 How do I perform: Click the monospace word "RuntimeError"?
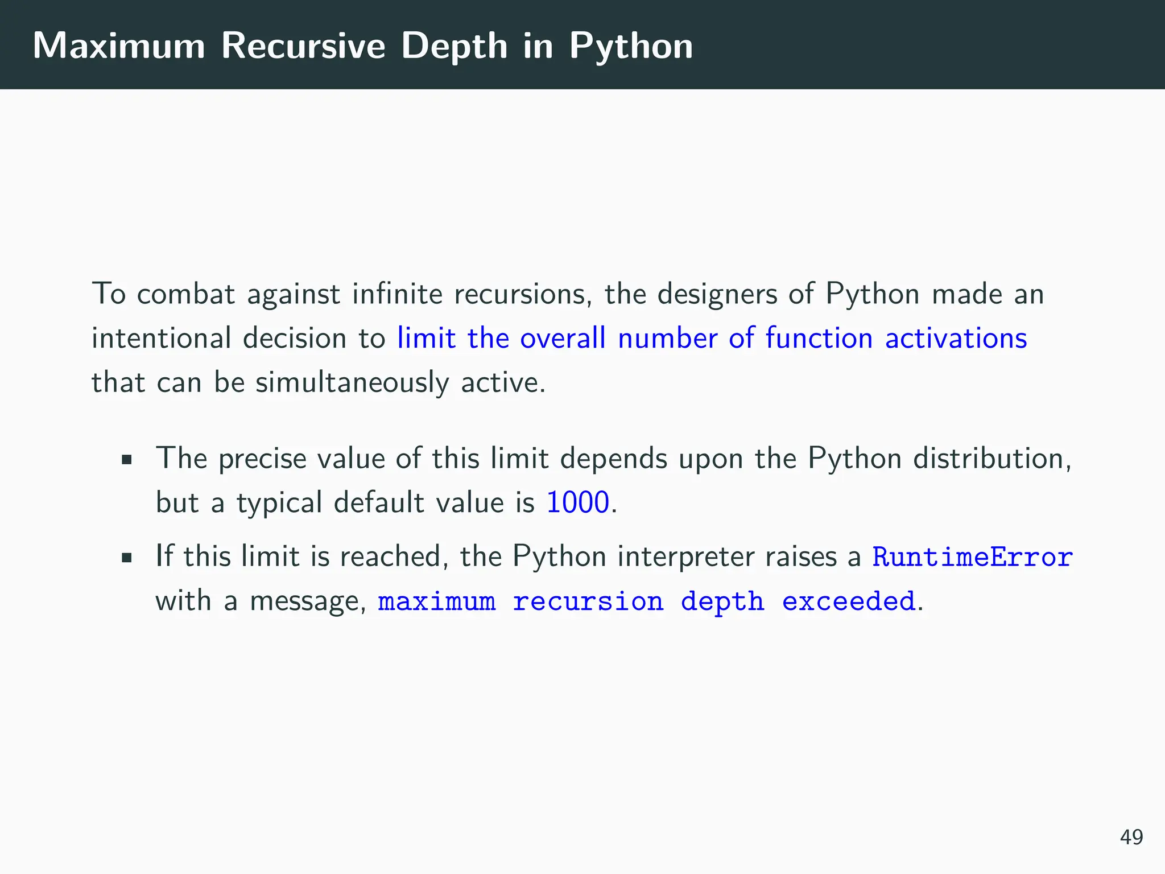pos(973,556)
